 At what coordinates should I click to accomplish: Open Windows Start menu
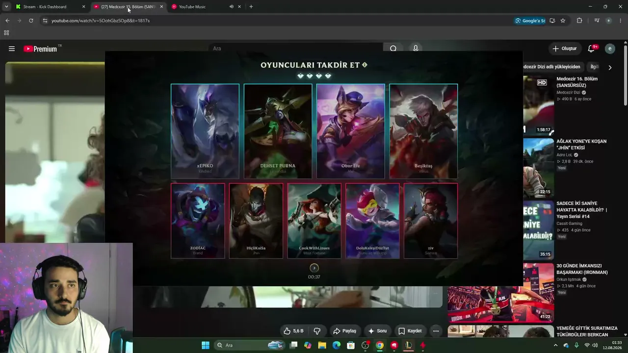pyautogui.click(x=206, y=345)
